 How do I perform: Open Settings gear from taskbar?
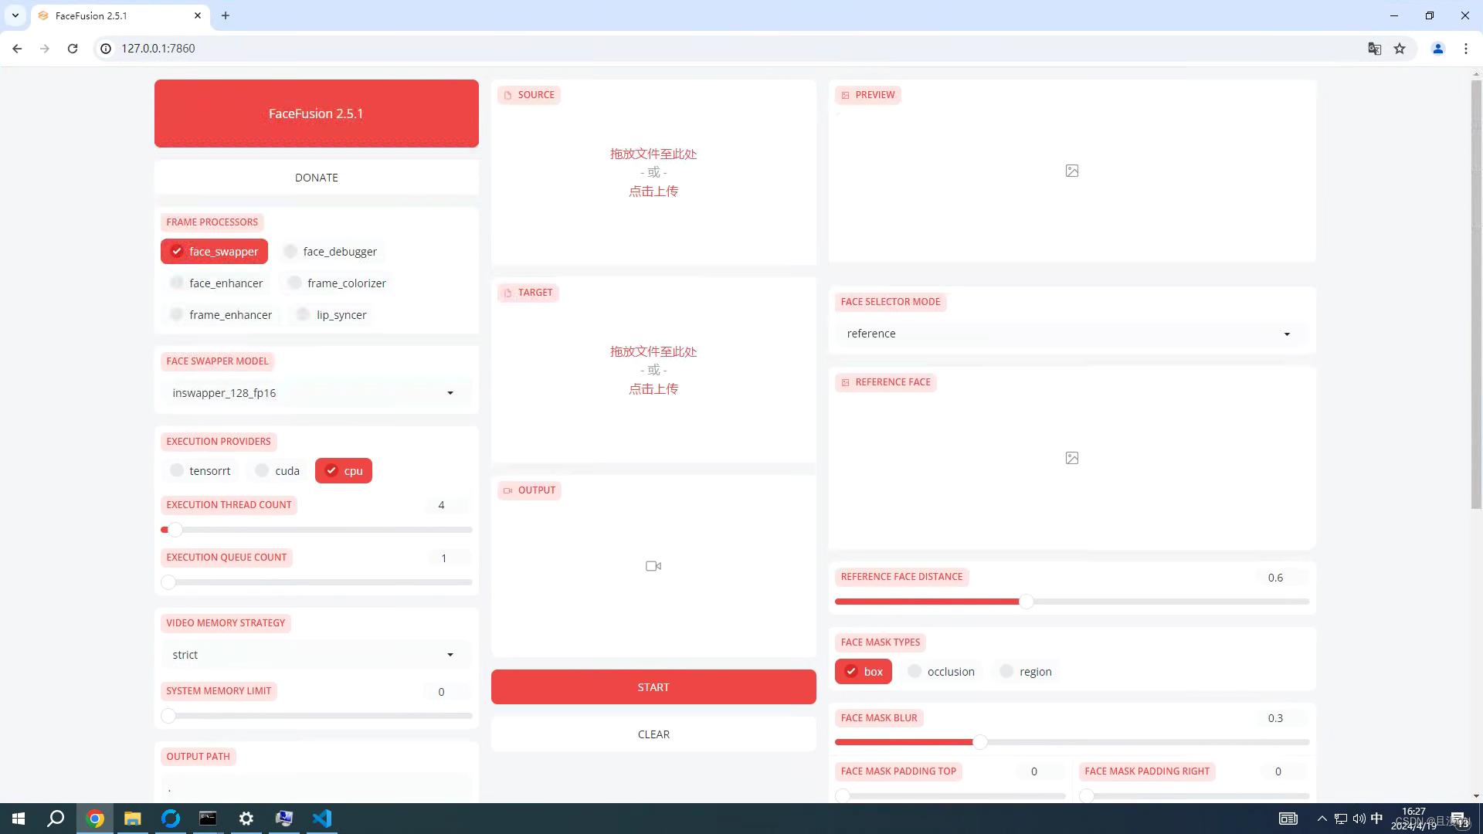[246, 819]
